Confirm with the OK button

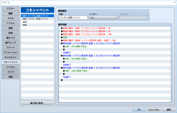point(139,110)
